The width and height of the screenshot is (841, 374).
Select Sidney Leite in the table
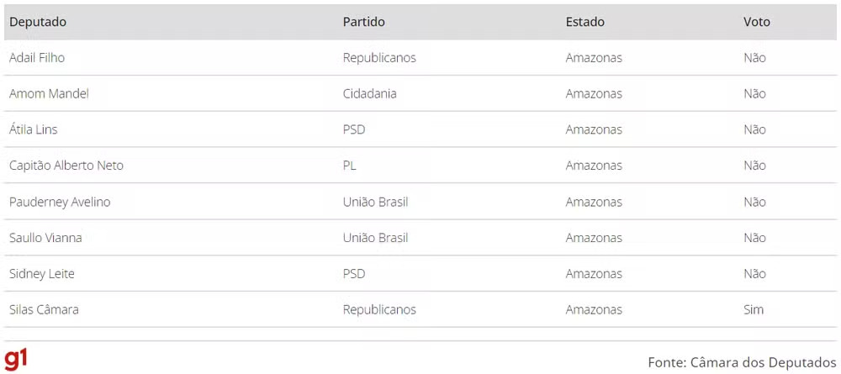[42, 274]
